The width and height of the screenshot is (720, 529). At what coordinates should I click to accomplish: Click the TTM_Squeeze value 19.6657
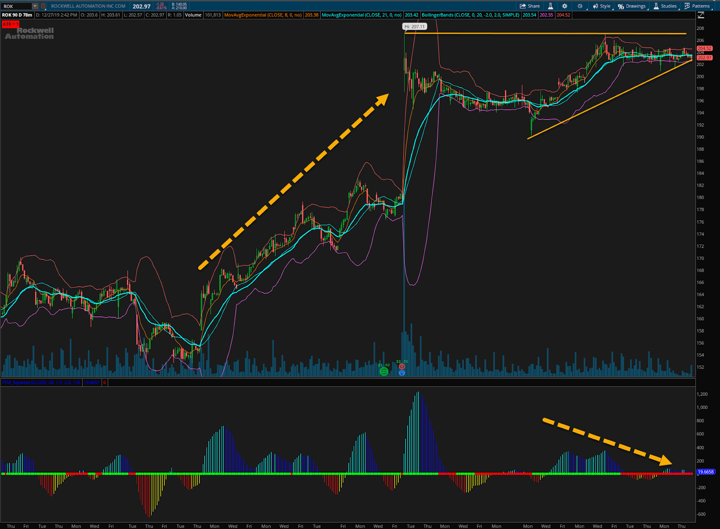(x=92, y=382)
